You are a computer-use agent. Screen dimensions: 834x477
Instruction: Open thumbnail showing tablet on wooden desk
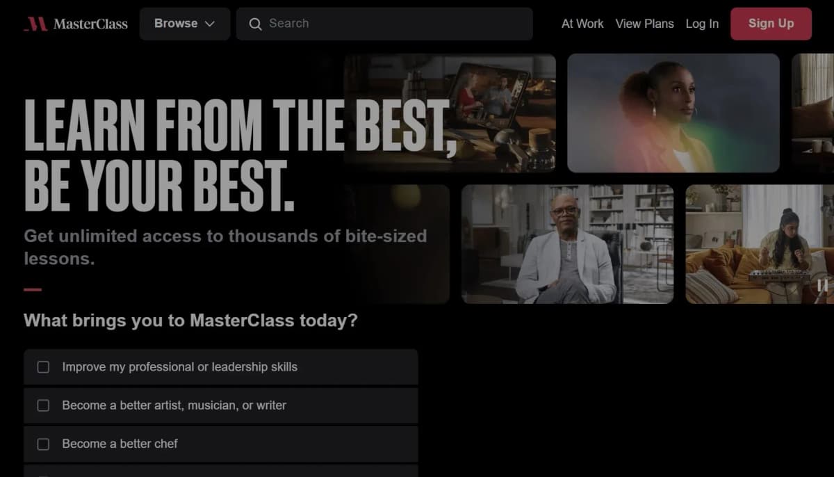(x=450, y=113)
